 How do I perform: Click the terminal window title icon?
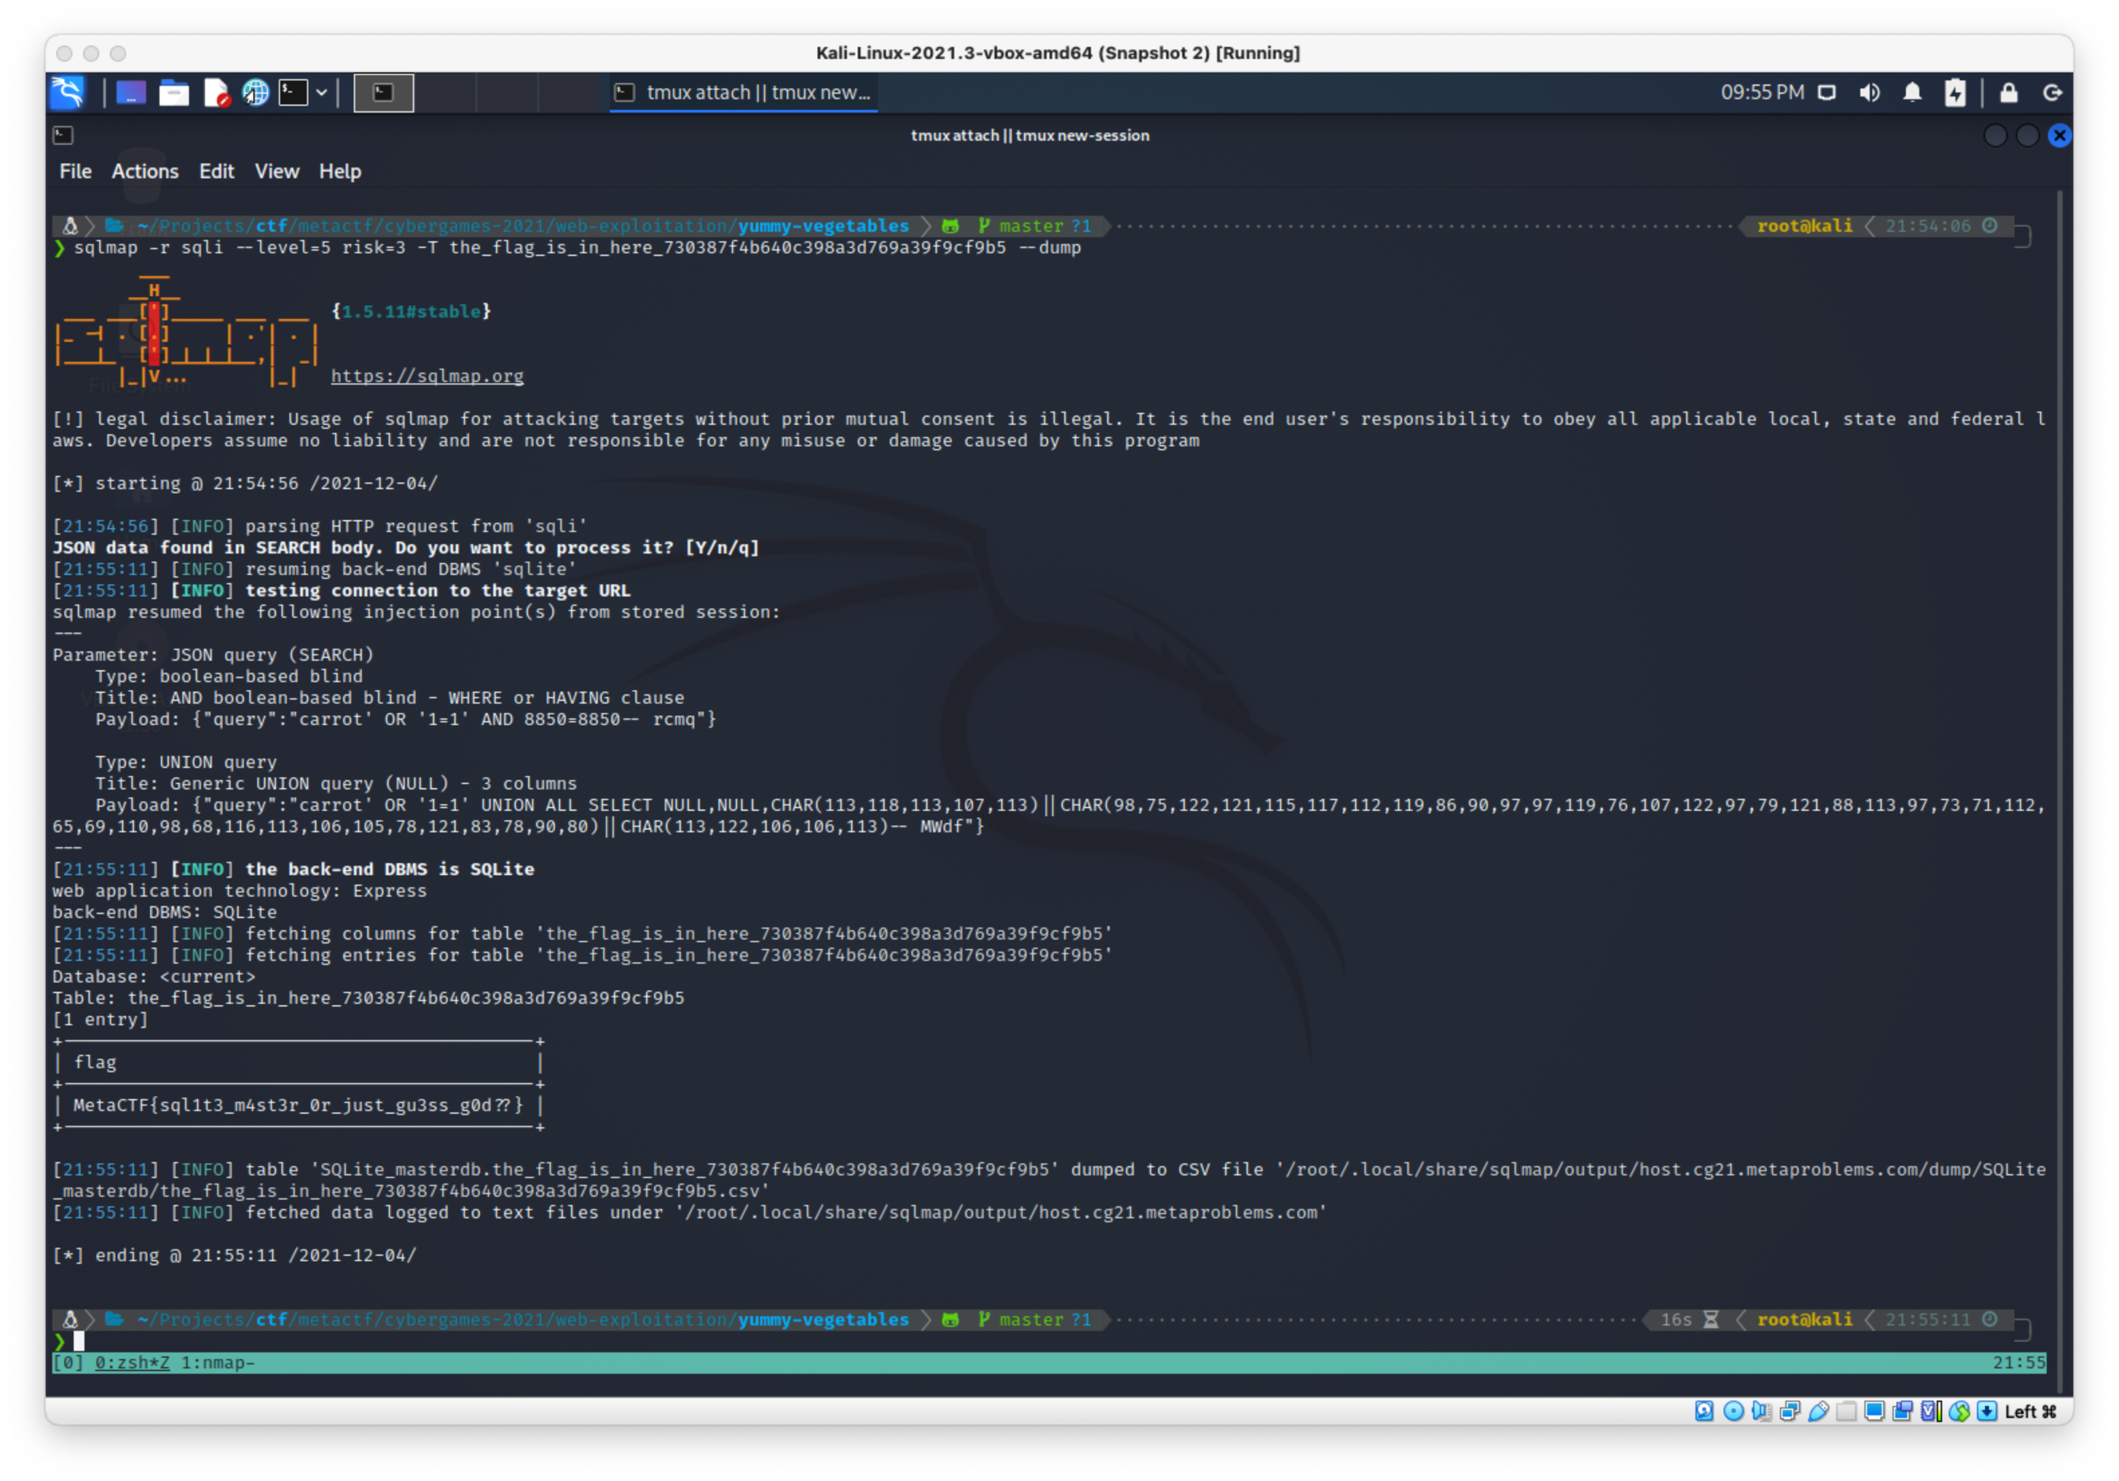click(63, 135)
